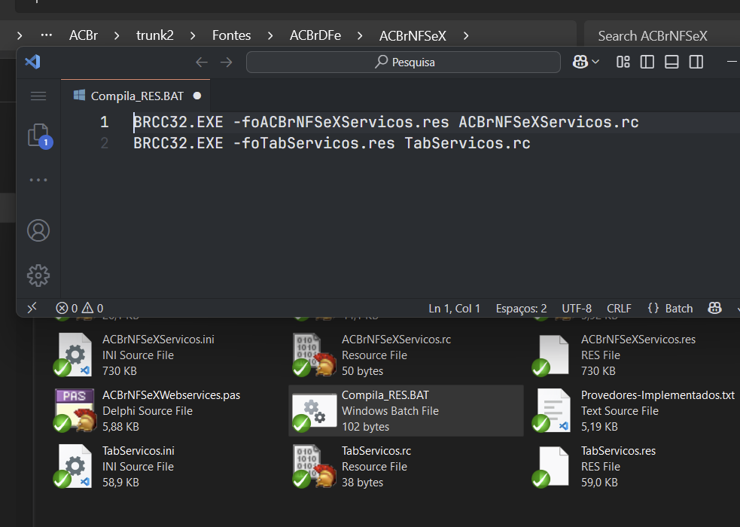Click the TabServicos.rc file name
Screen dimensions: 740x527
(376, 450)
